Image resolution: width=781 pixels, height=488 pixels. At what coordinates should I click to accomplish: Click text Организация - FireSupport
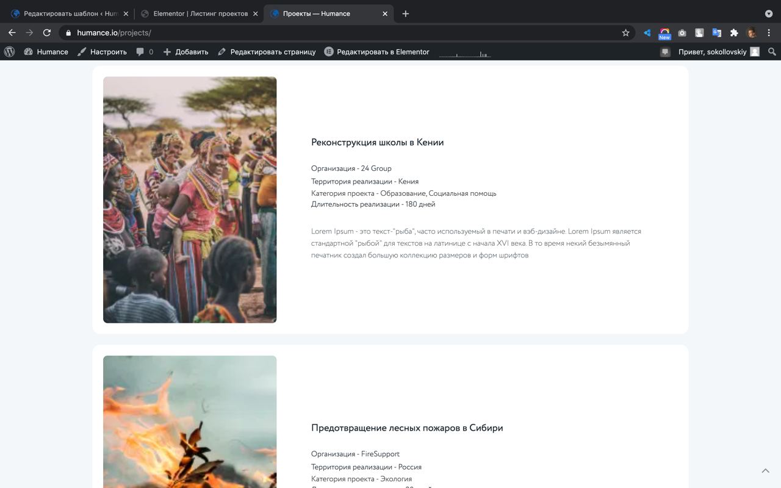click(355, 454)
